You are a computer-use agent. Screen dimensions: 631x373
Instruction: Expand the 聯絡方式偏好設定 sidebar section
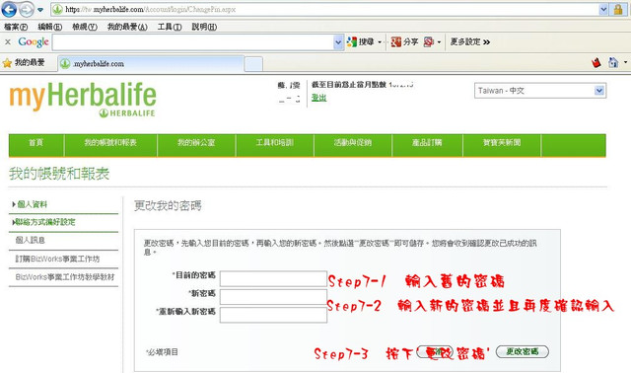tap(43, 222)
